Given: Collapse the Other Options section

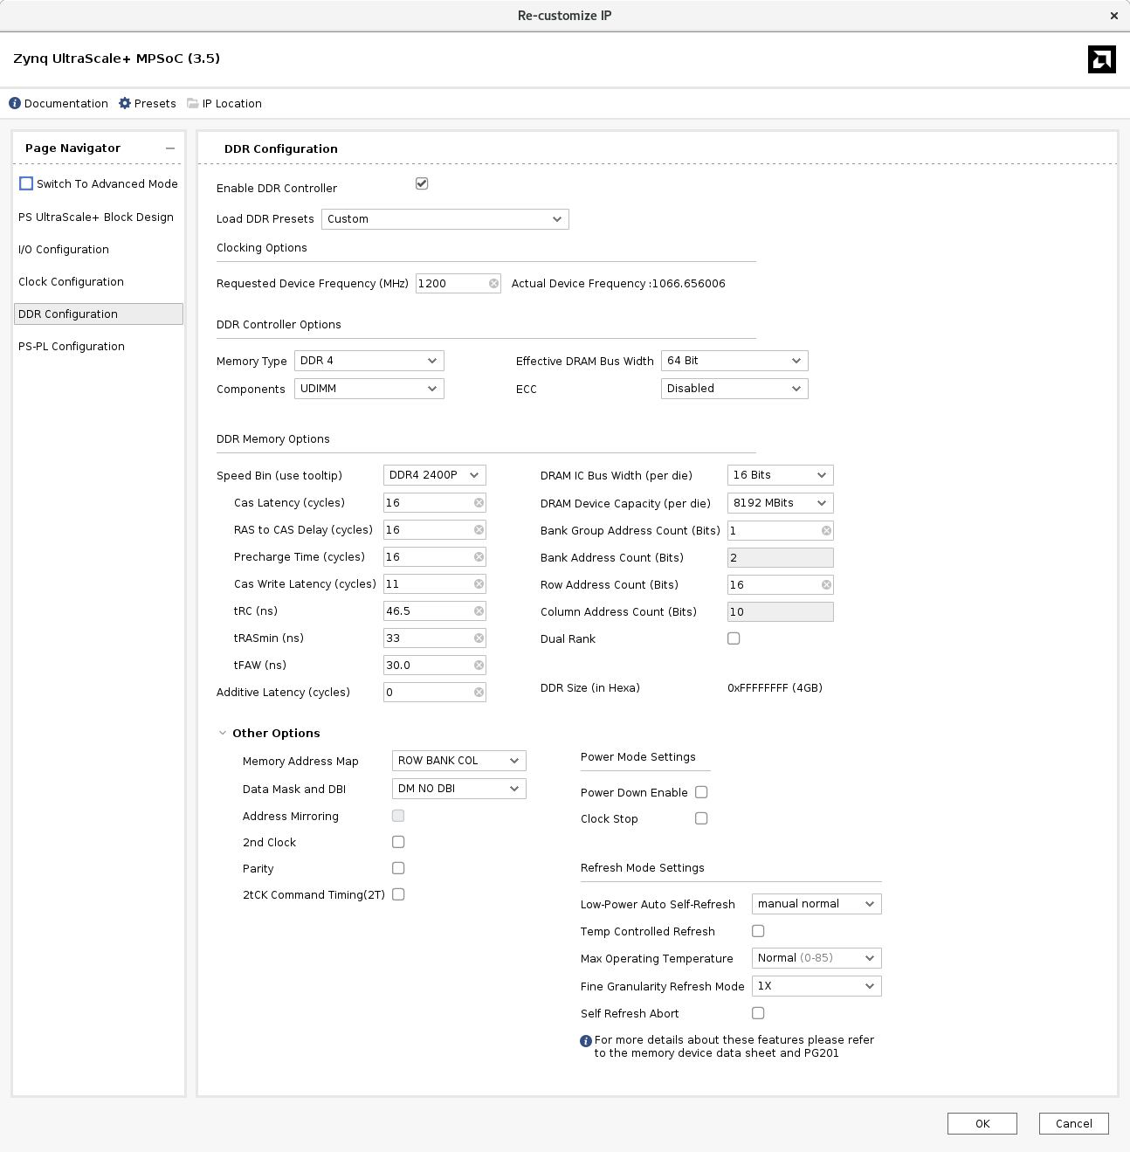Looking at the screenshot, I should tap(222, 733).
